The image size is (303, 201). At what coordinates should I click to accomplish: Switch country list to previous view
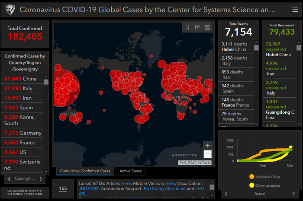8,179
